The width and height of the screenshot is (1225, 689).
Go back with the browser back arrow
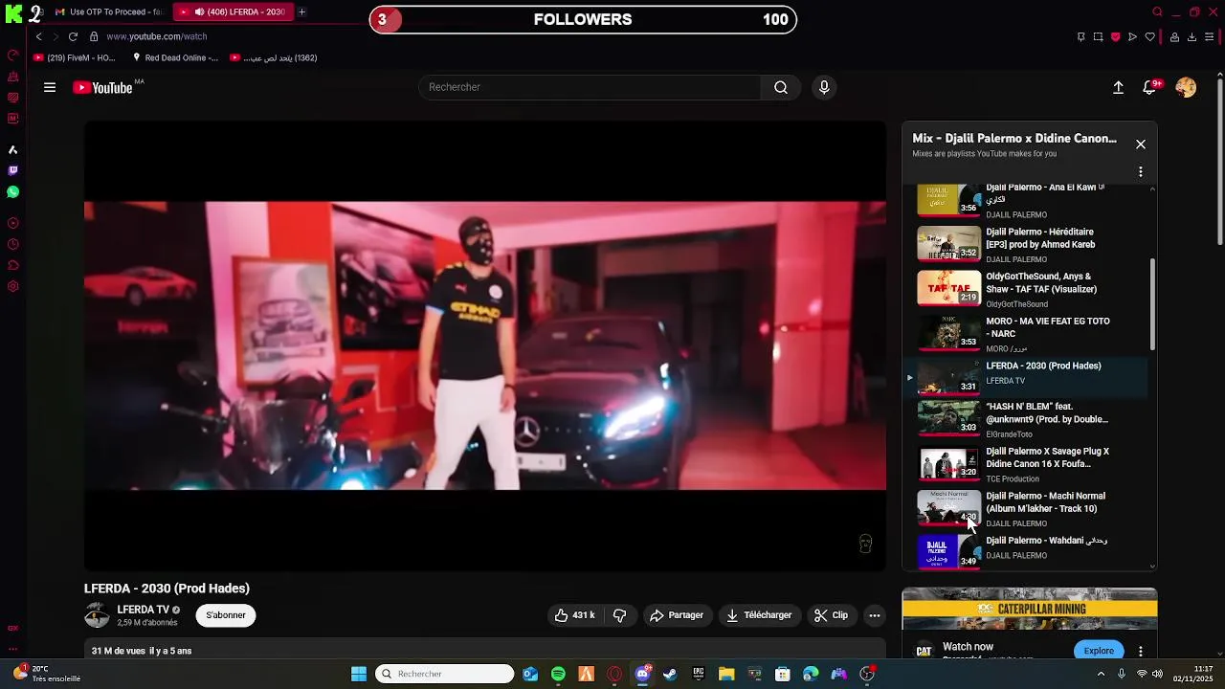pyautogui.click(x=38, y=36)
